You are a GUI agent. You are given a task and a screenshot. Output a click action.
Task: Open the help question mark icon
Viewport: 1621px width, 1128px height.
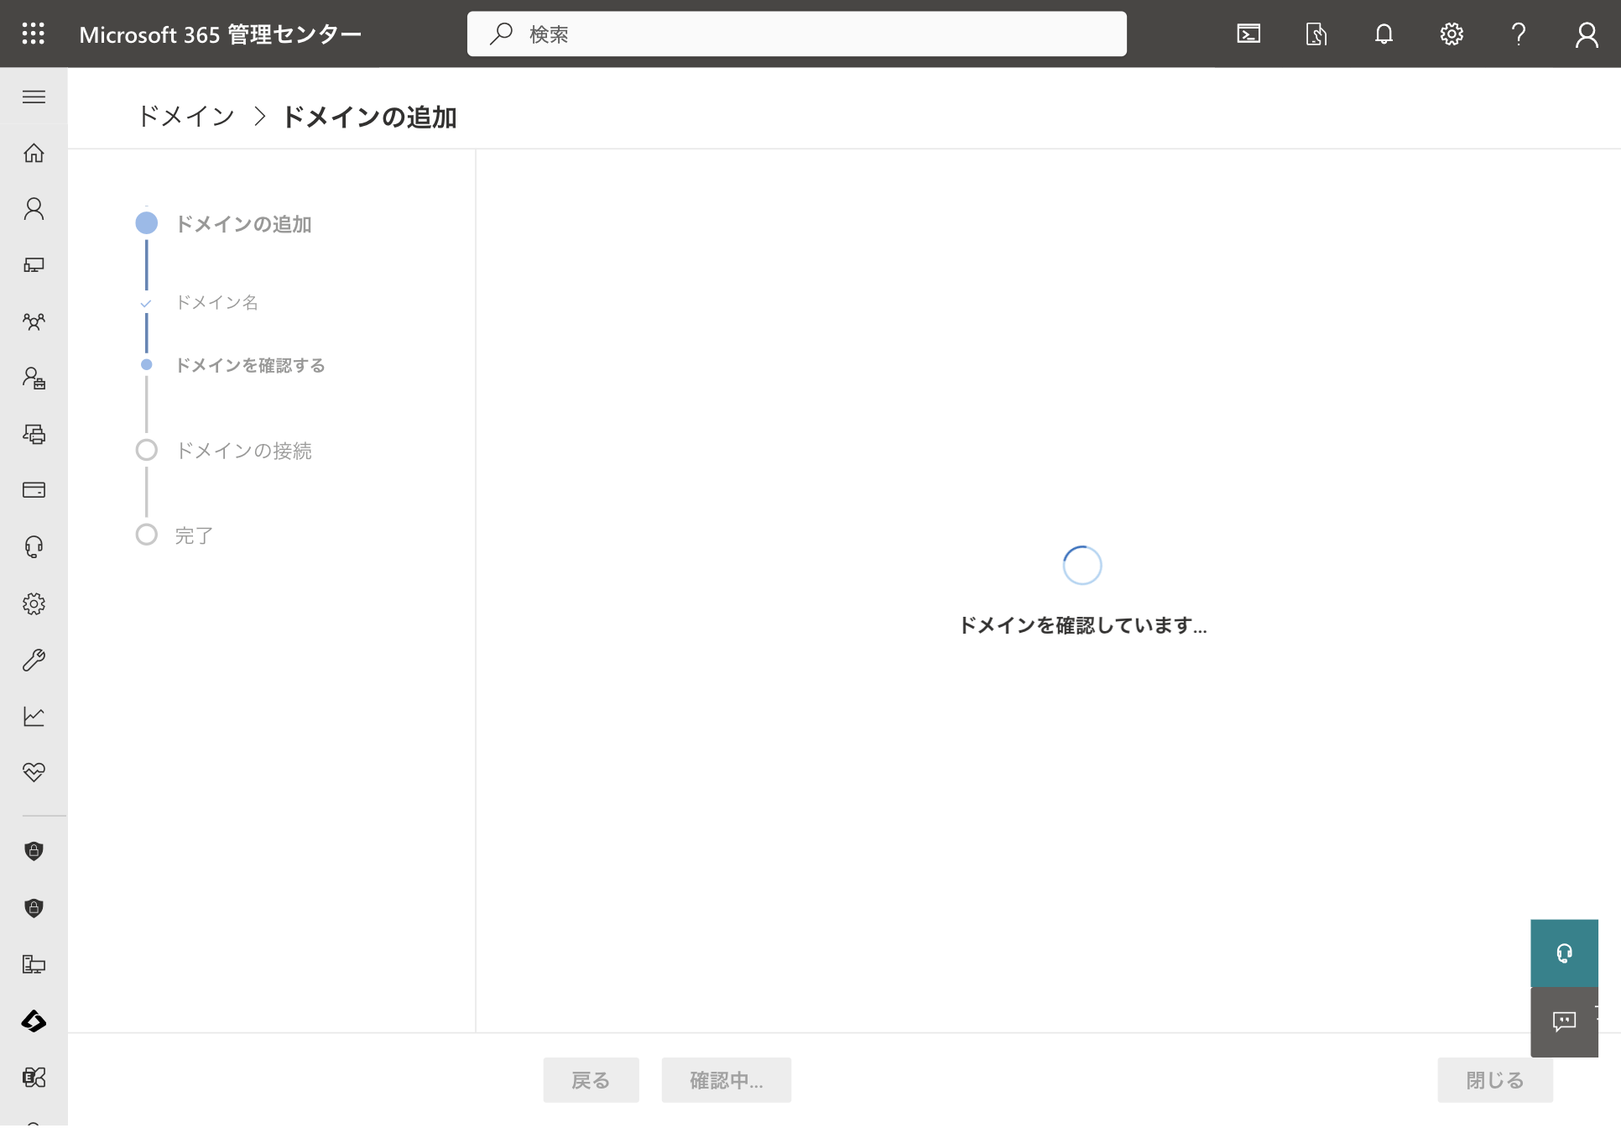[x=1519, y=34]
